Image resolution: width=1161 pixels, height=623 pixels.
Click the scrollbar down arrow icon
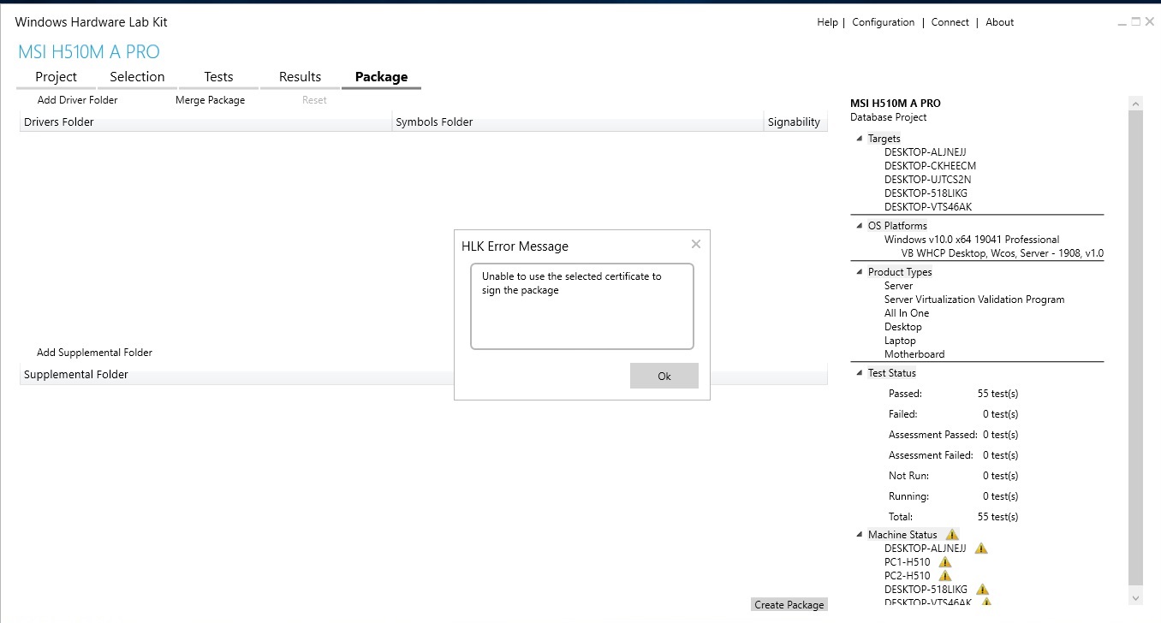1135,597
